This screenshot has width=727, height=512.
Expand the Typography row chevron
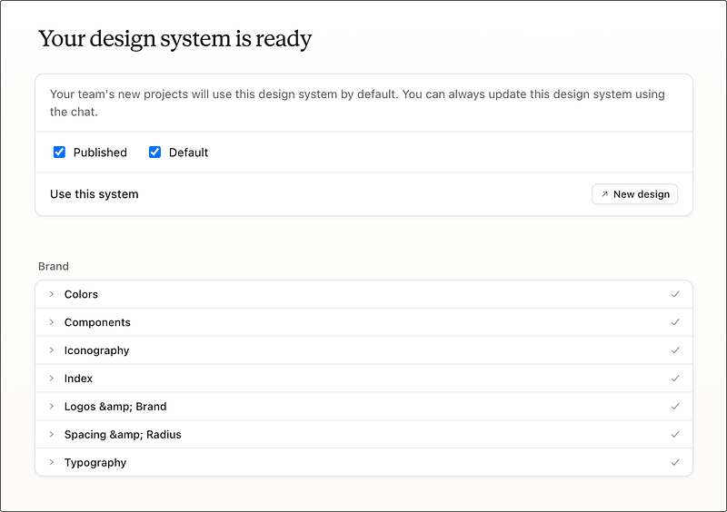click(52, 462)
